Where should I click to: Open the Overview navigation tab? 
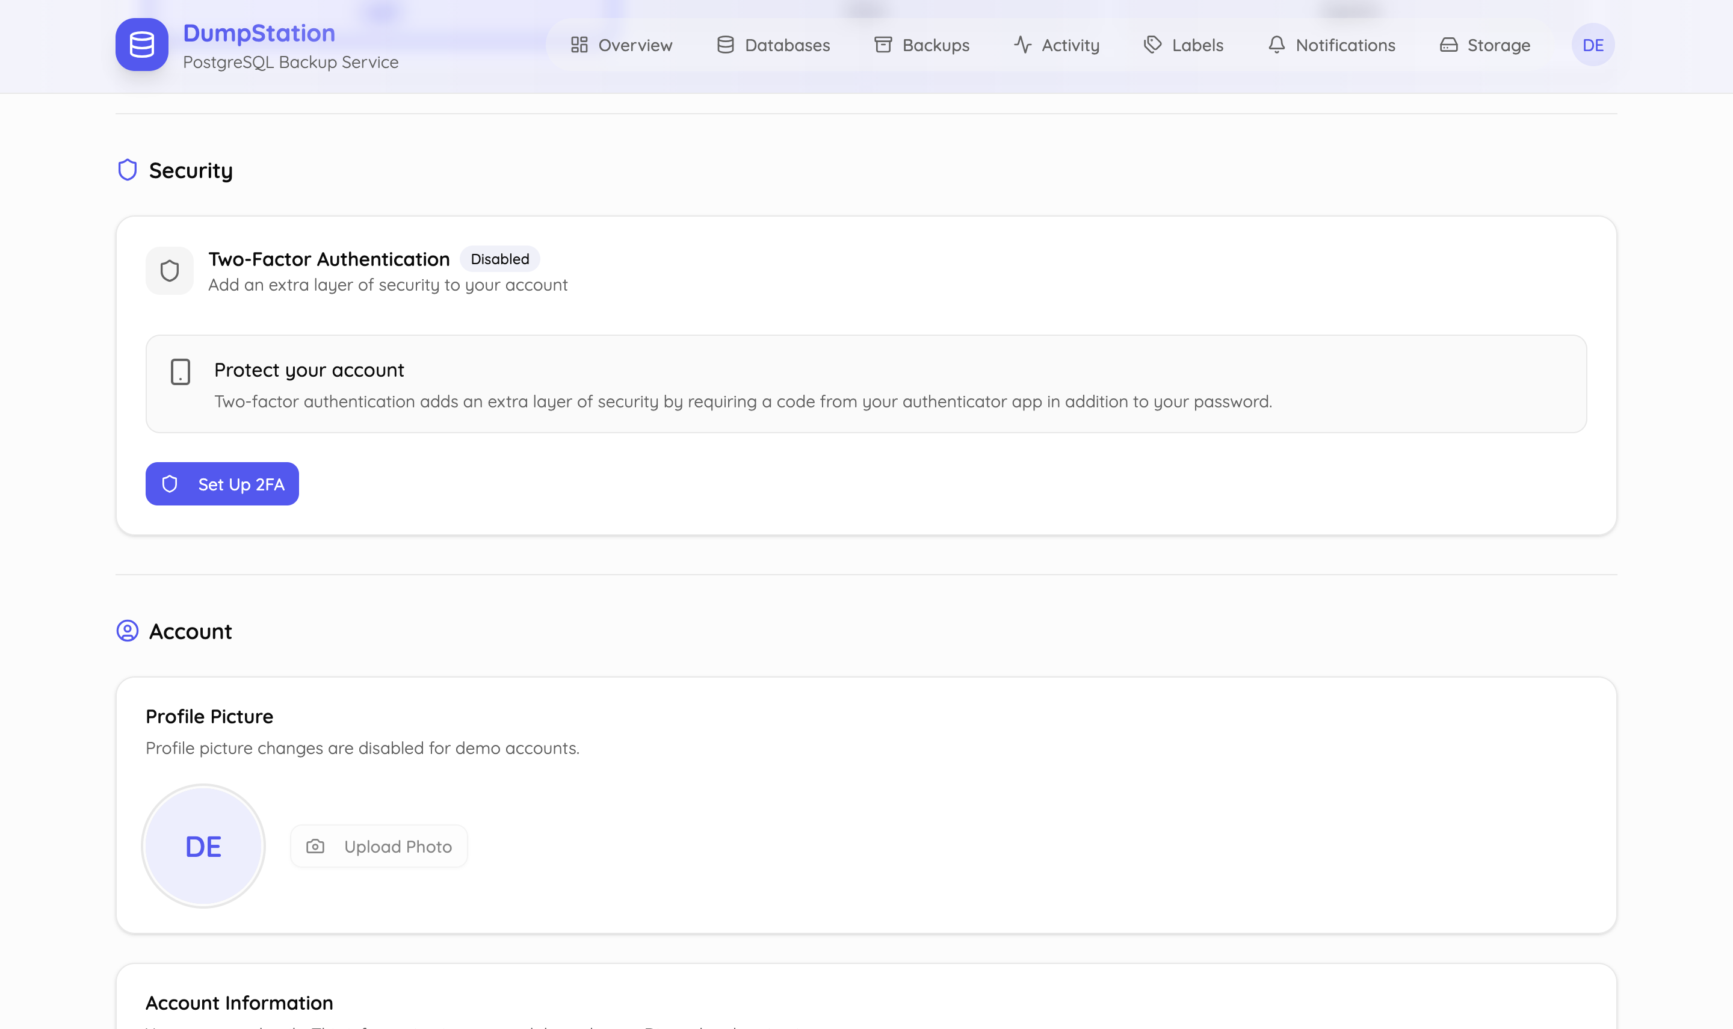coord(622,45)
